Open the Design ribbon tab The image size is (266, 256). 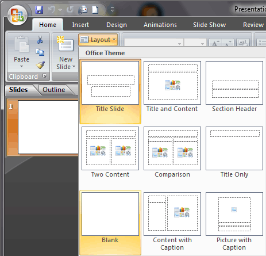click(117, 25)
